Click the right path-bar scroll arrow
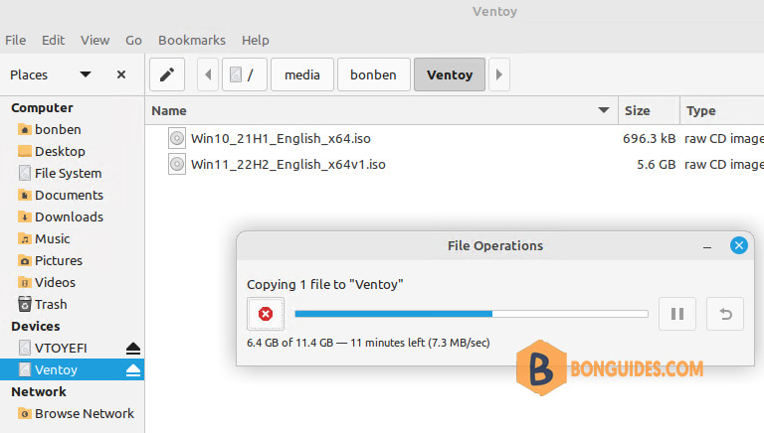Screen dimensions: 764x433 [x=499, y=74]
